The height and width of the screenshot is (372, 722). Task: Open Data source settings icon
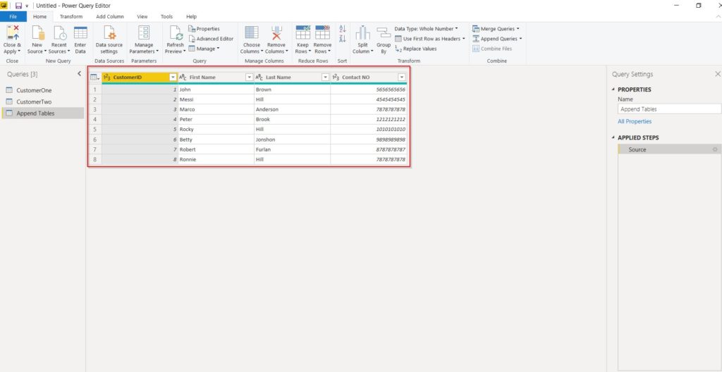click(x=109, y=33)
